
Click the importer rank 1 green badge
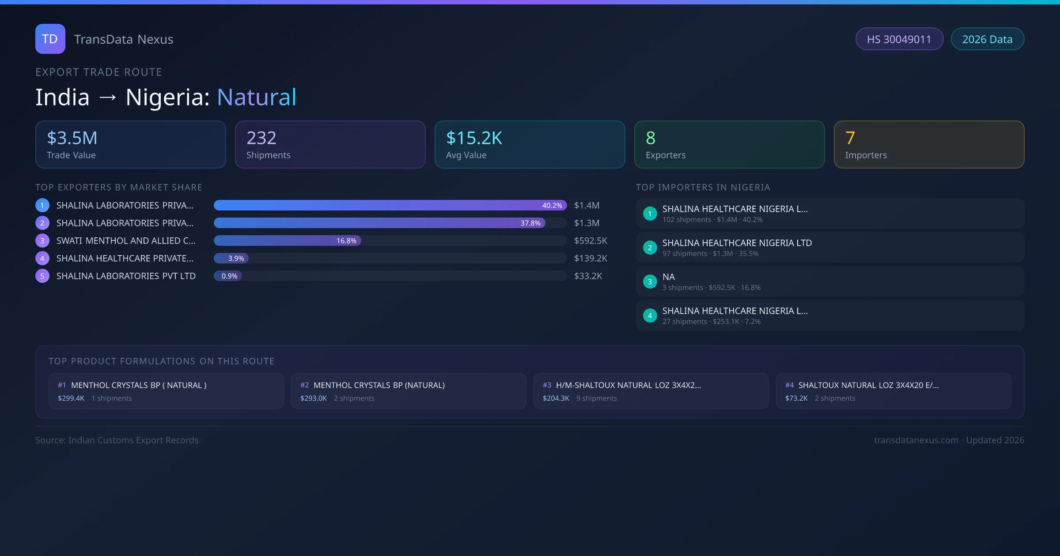pyautogui.click(x=650, y=214)
